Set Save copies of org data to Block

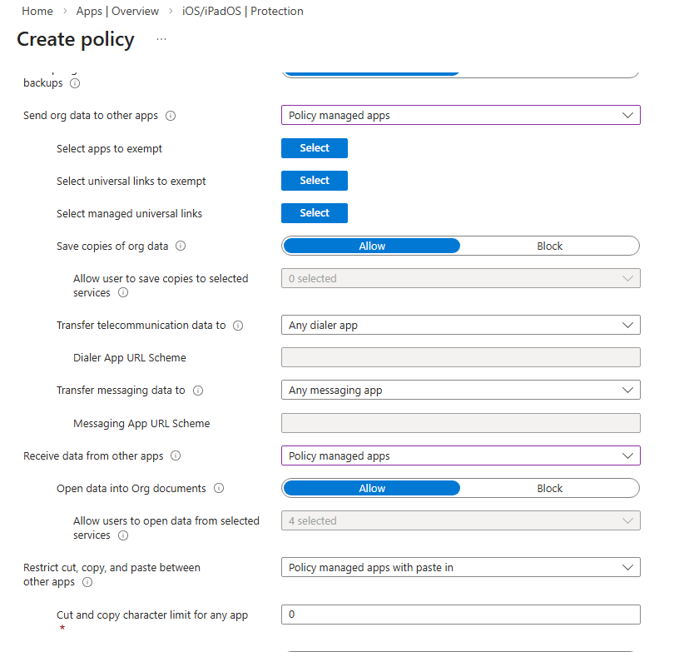549,246
